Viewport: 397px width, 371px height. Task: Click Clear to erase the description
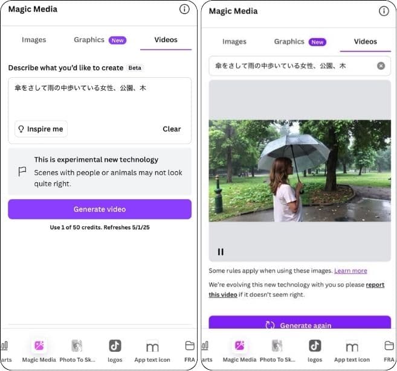click(172, 129)
